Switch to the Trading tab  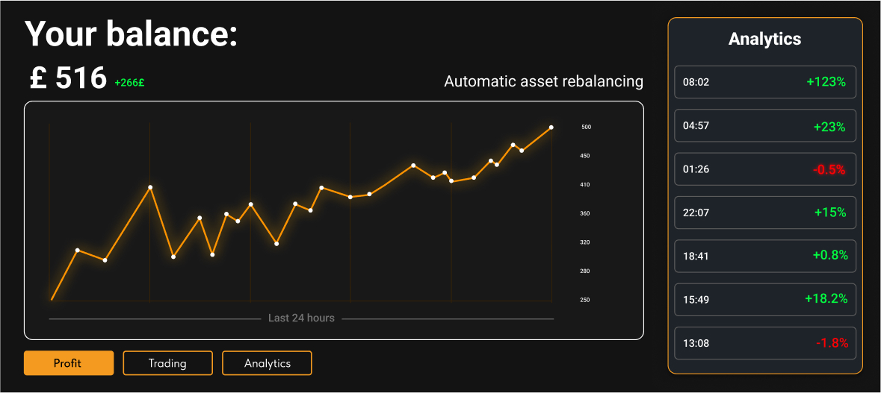click(x=167, y=363)
